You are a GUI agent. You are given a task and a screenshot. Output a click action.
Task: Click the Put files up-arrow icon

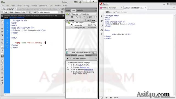pyautogui.click(x=80, y=17)
